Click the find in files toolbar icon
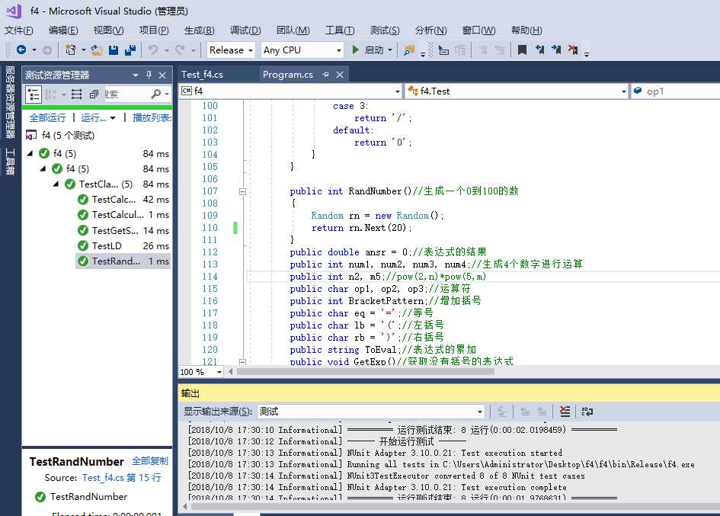Image resolution: width=720 pixels, height=516 pixels. point(408,50)
